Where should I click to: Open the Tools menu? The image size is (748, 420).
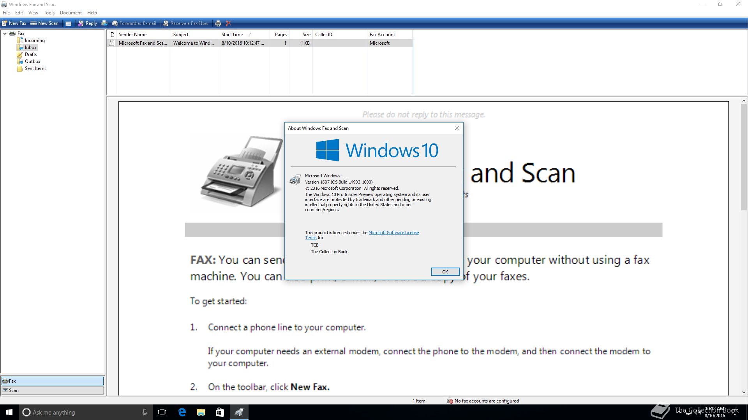pos(49,13)
